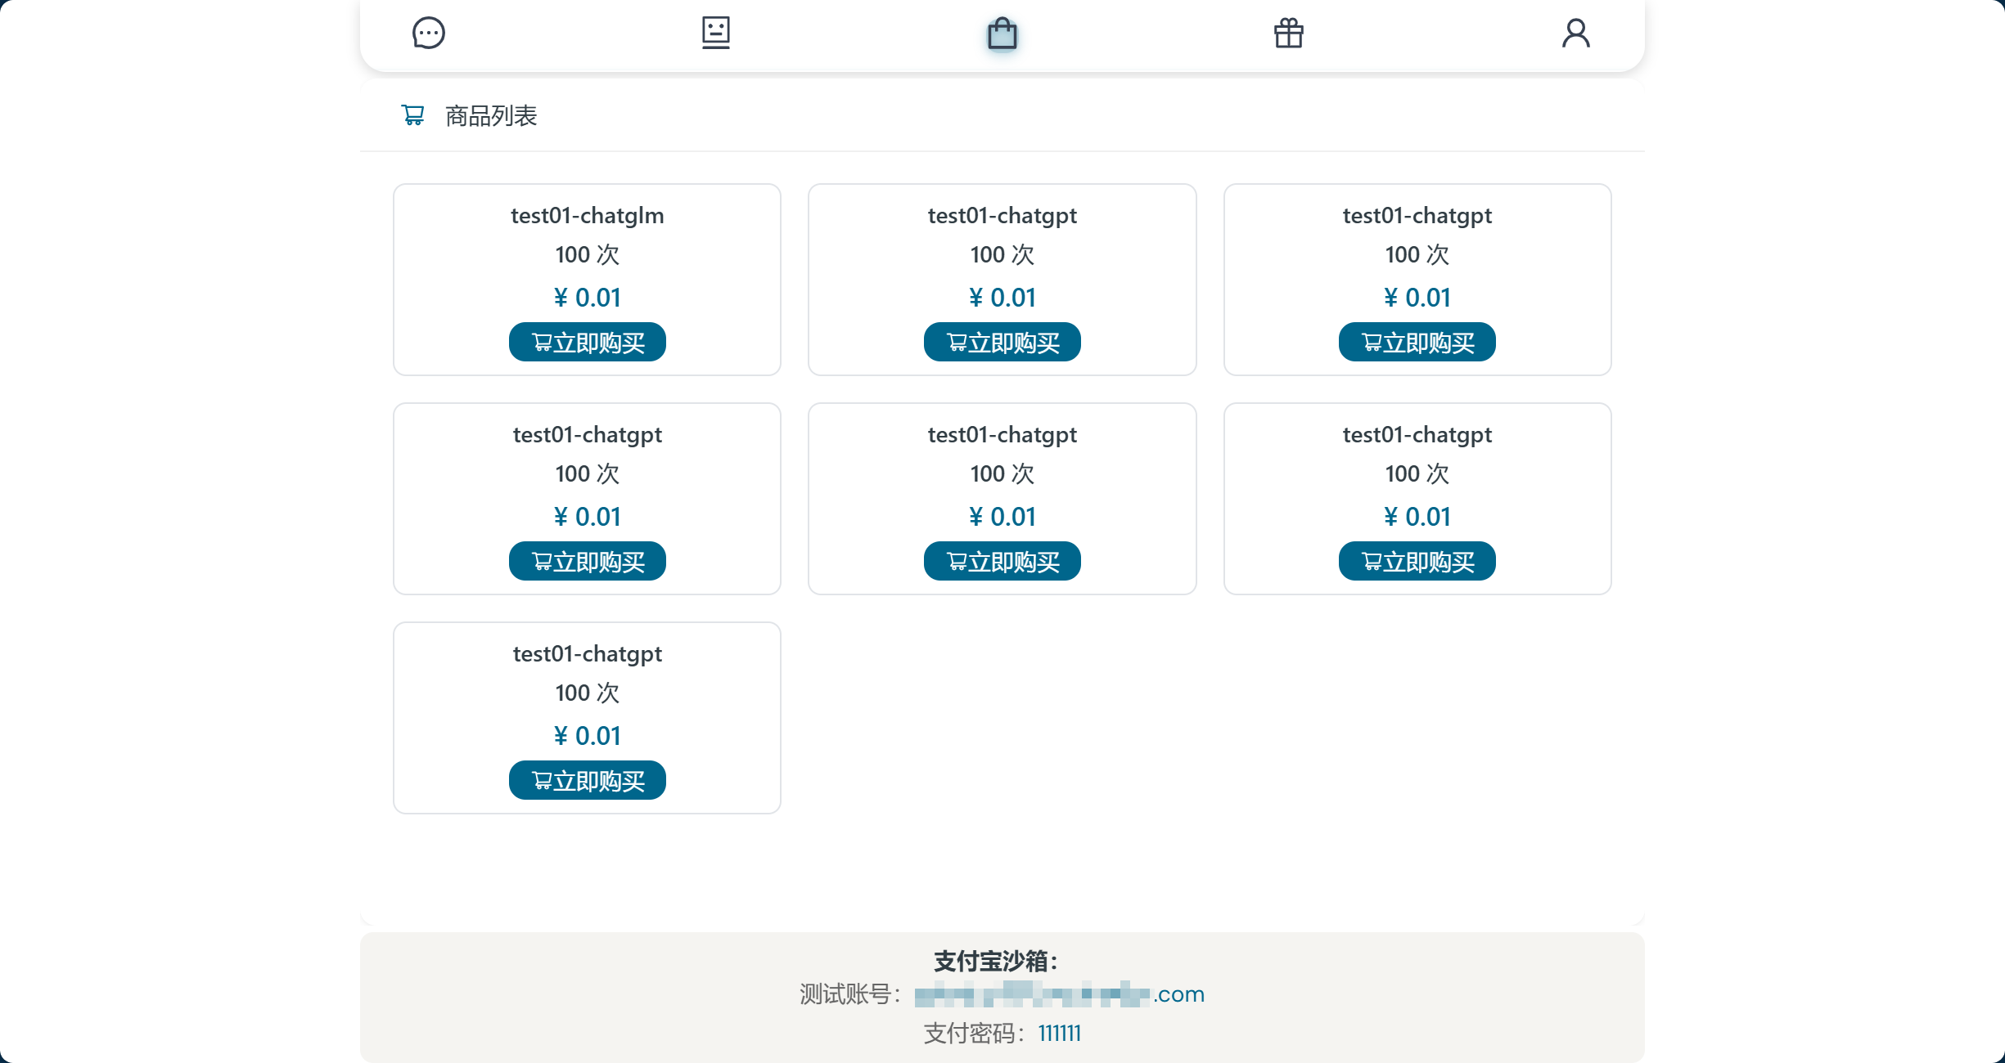Screen dimensions: 2005x1063
Task: Click the robot assistant navigation icon
Action: 715,34
